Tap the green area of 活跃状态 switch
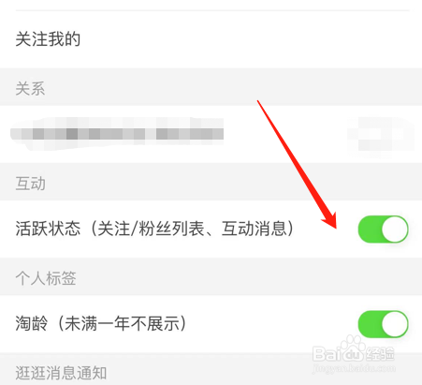This screenshot has width=422, height=385. 370,230
